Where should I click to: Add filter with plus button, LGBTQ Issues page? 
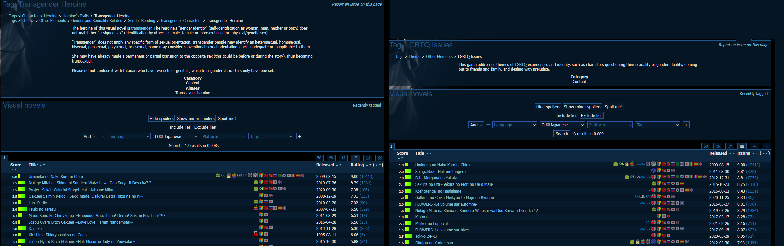[686, 125]
